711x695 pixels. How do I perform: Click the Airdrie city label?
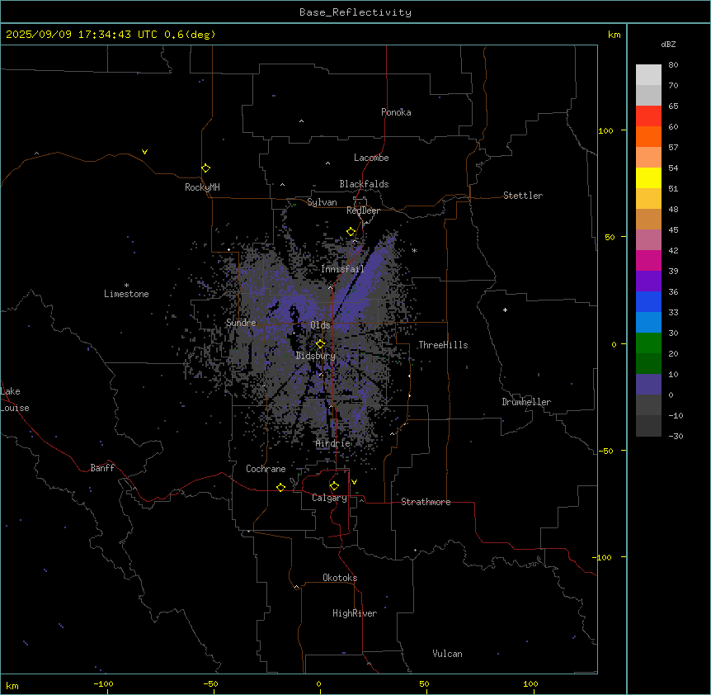333,443
